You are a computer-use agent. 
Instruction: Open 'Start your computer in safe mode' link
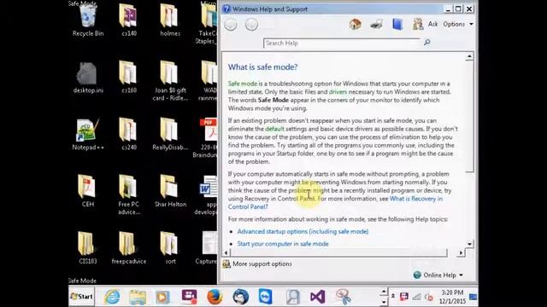pos(283,244)
